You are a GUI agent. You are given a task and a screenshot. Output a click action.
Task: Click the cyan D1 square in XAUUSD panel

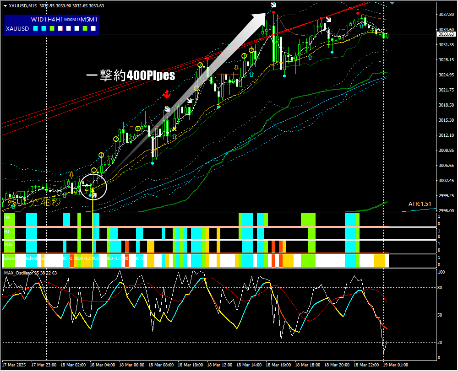pos(44,28)
